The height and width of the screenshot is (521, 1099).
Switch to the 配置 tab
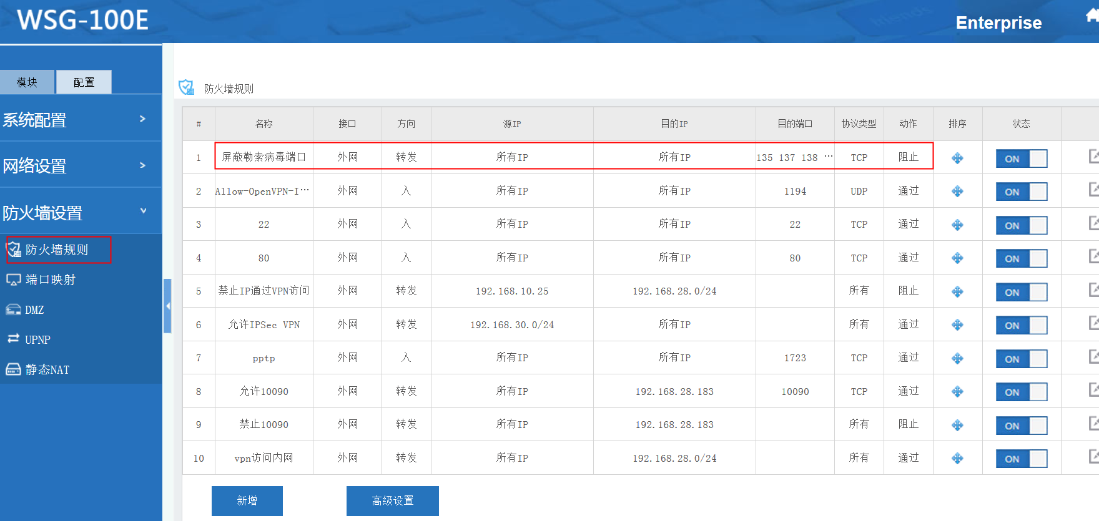point(84,82)
